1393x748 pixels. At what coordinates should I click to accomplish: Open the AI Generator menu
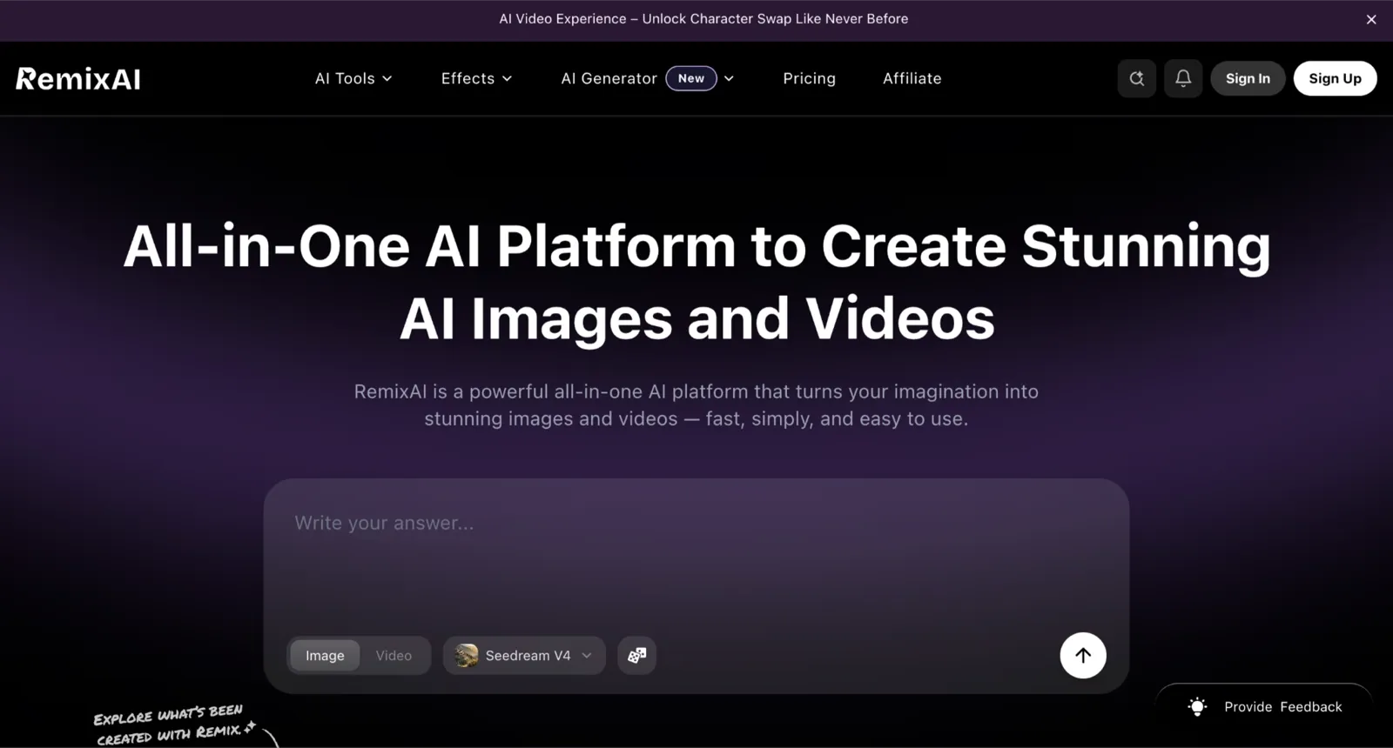[648, 78]
